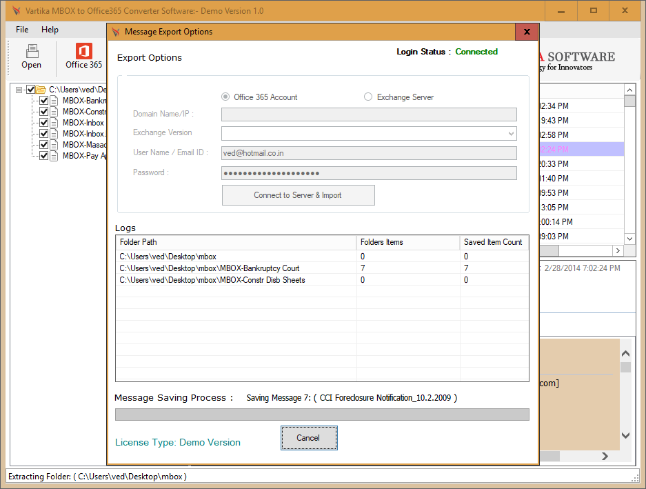Select log row MBOX-Bankruptcy Court
The width and height of the screenshot is (646, 489).
tap(322, 268)
